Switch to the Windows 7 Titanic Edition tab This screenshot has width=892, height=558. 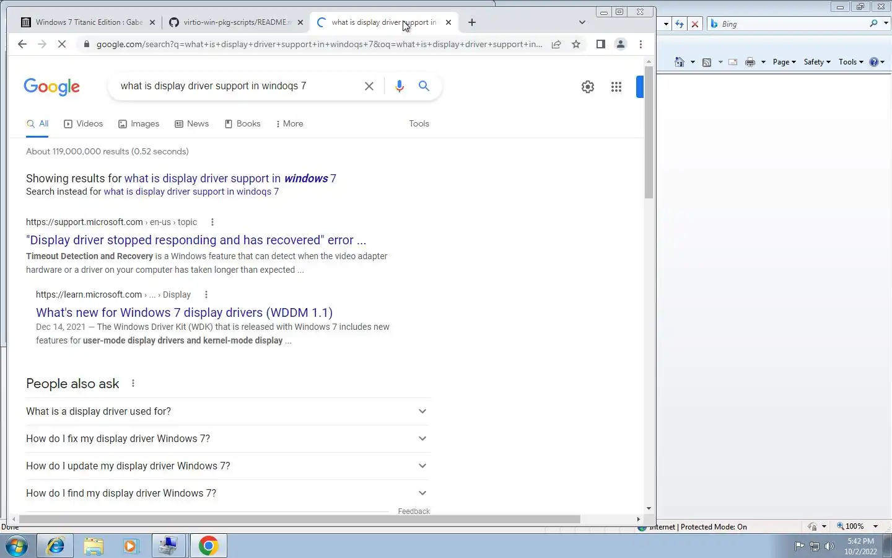pos(88,22)
